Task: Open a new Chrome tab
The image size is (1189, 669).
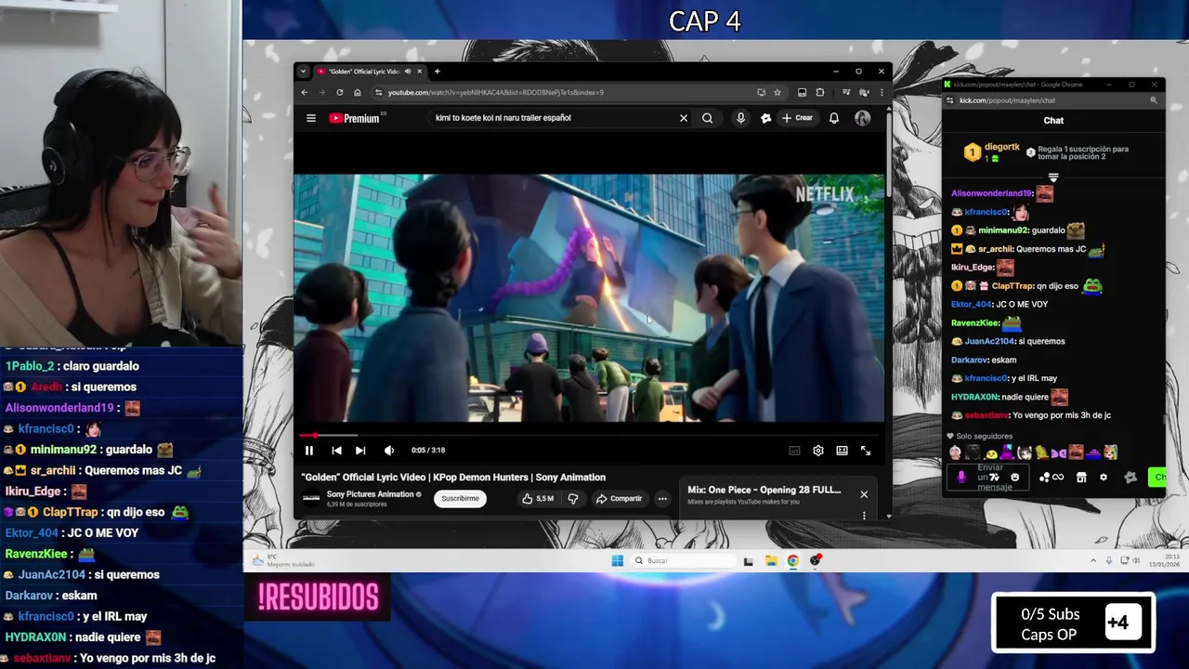Action: (x=438, y=72)
